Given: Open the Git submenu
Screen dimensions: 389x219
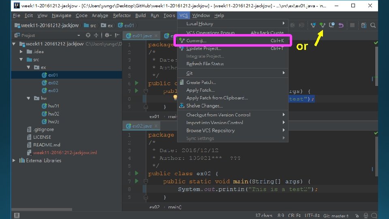Looking at the screenshot, I should (233, 73).
